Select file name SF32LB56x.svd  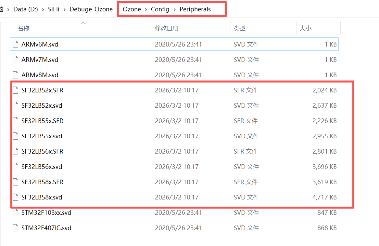pos(42,167)
